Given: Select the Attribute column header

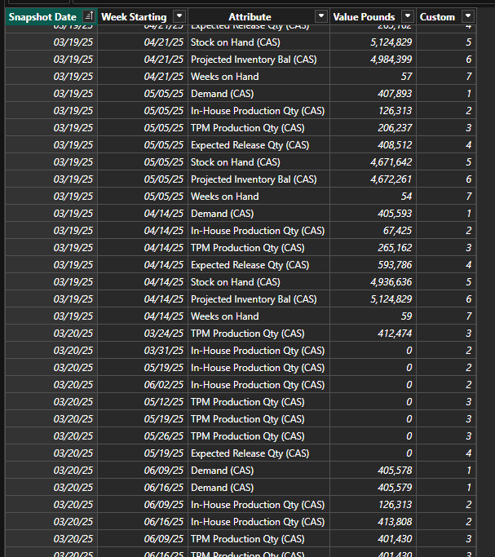Looking at the screenshot, I should [x=250, y=17].
